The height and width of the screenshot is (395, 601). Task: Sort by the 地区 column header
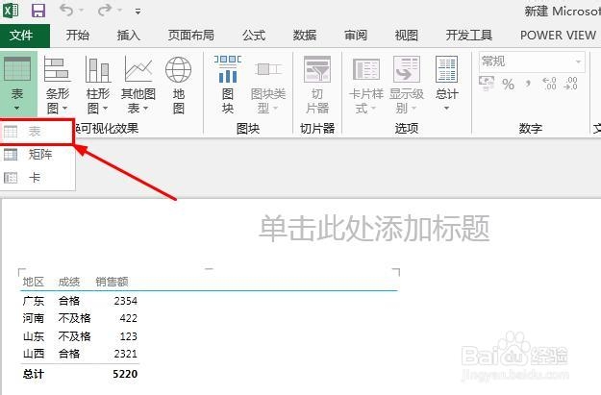pyautogui.click(x=34, y=282)
